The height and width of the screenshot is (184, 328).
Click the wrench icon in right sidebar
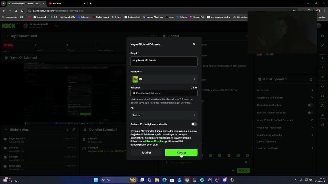323,115
